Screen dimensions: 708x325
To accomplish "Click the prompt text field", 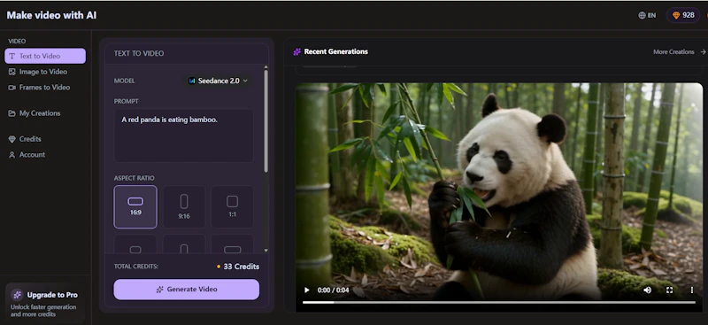I will [x=183, y=135].
